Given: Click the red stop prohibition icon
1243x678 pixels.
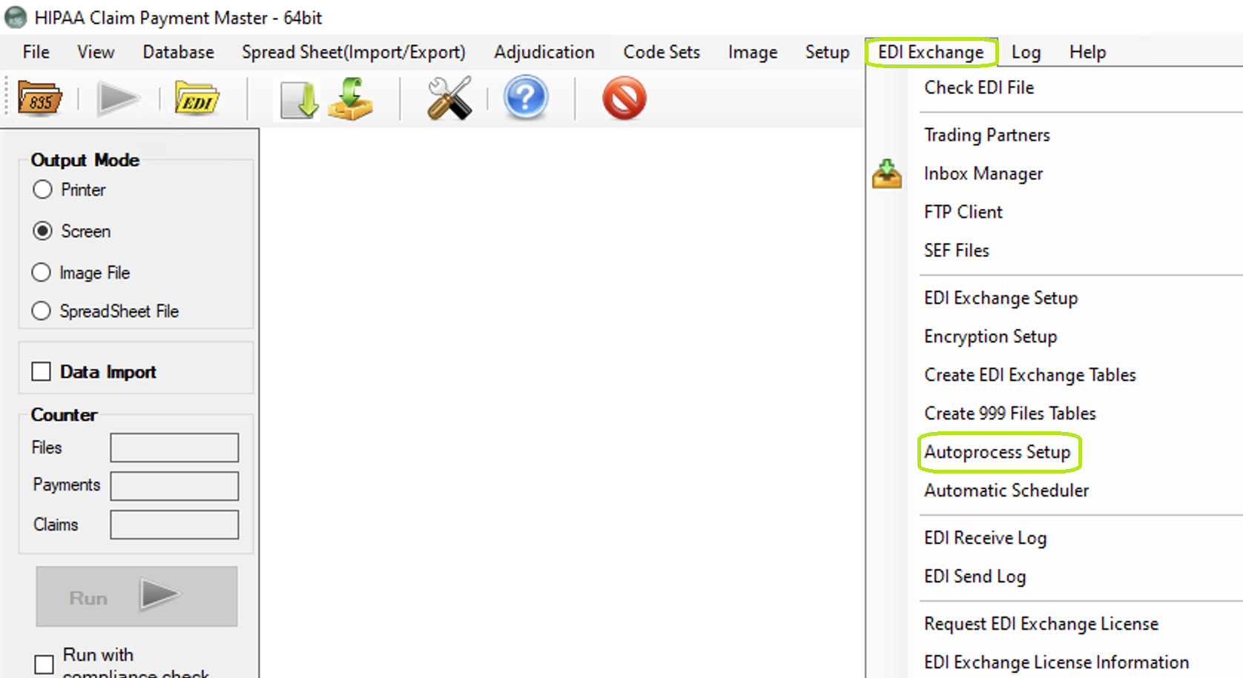Looking at the screenshot, I should 624,98.
